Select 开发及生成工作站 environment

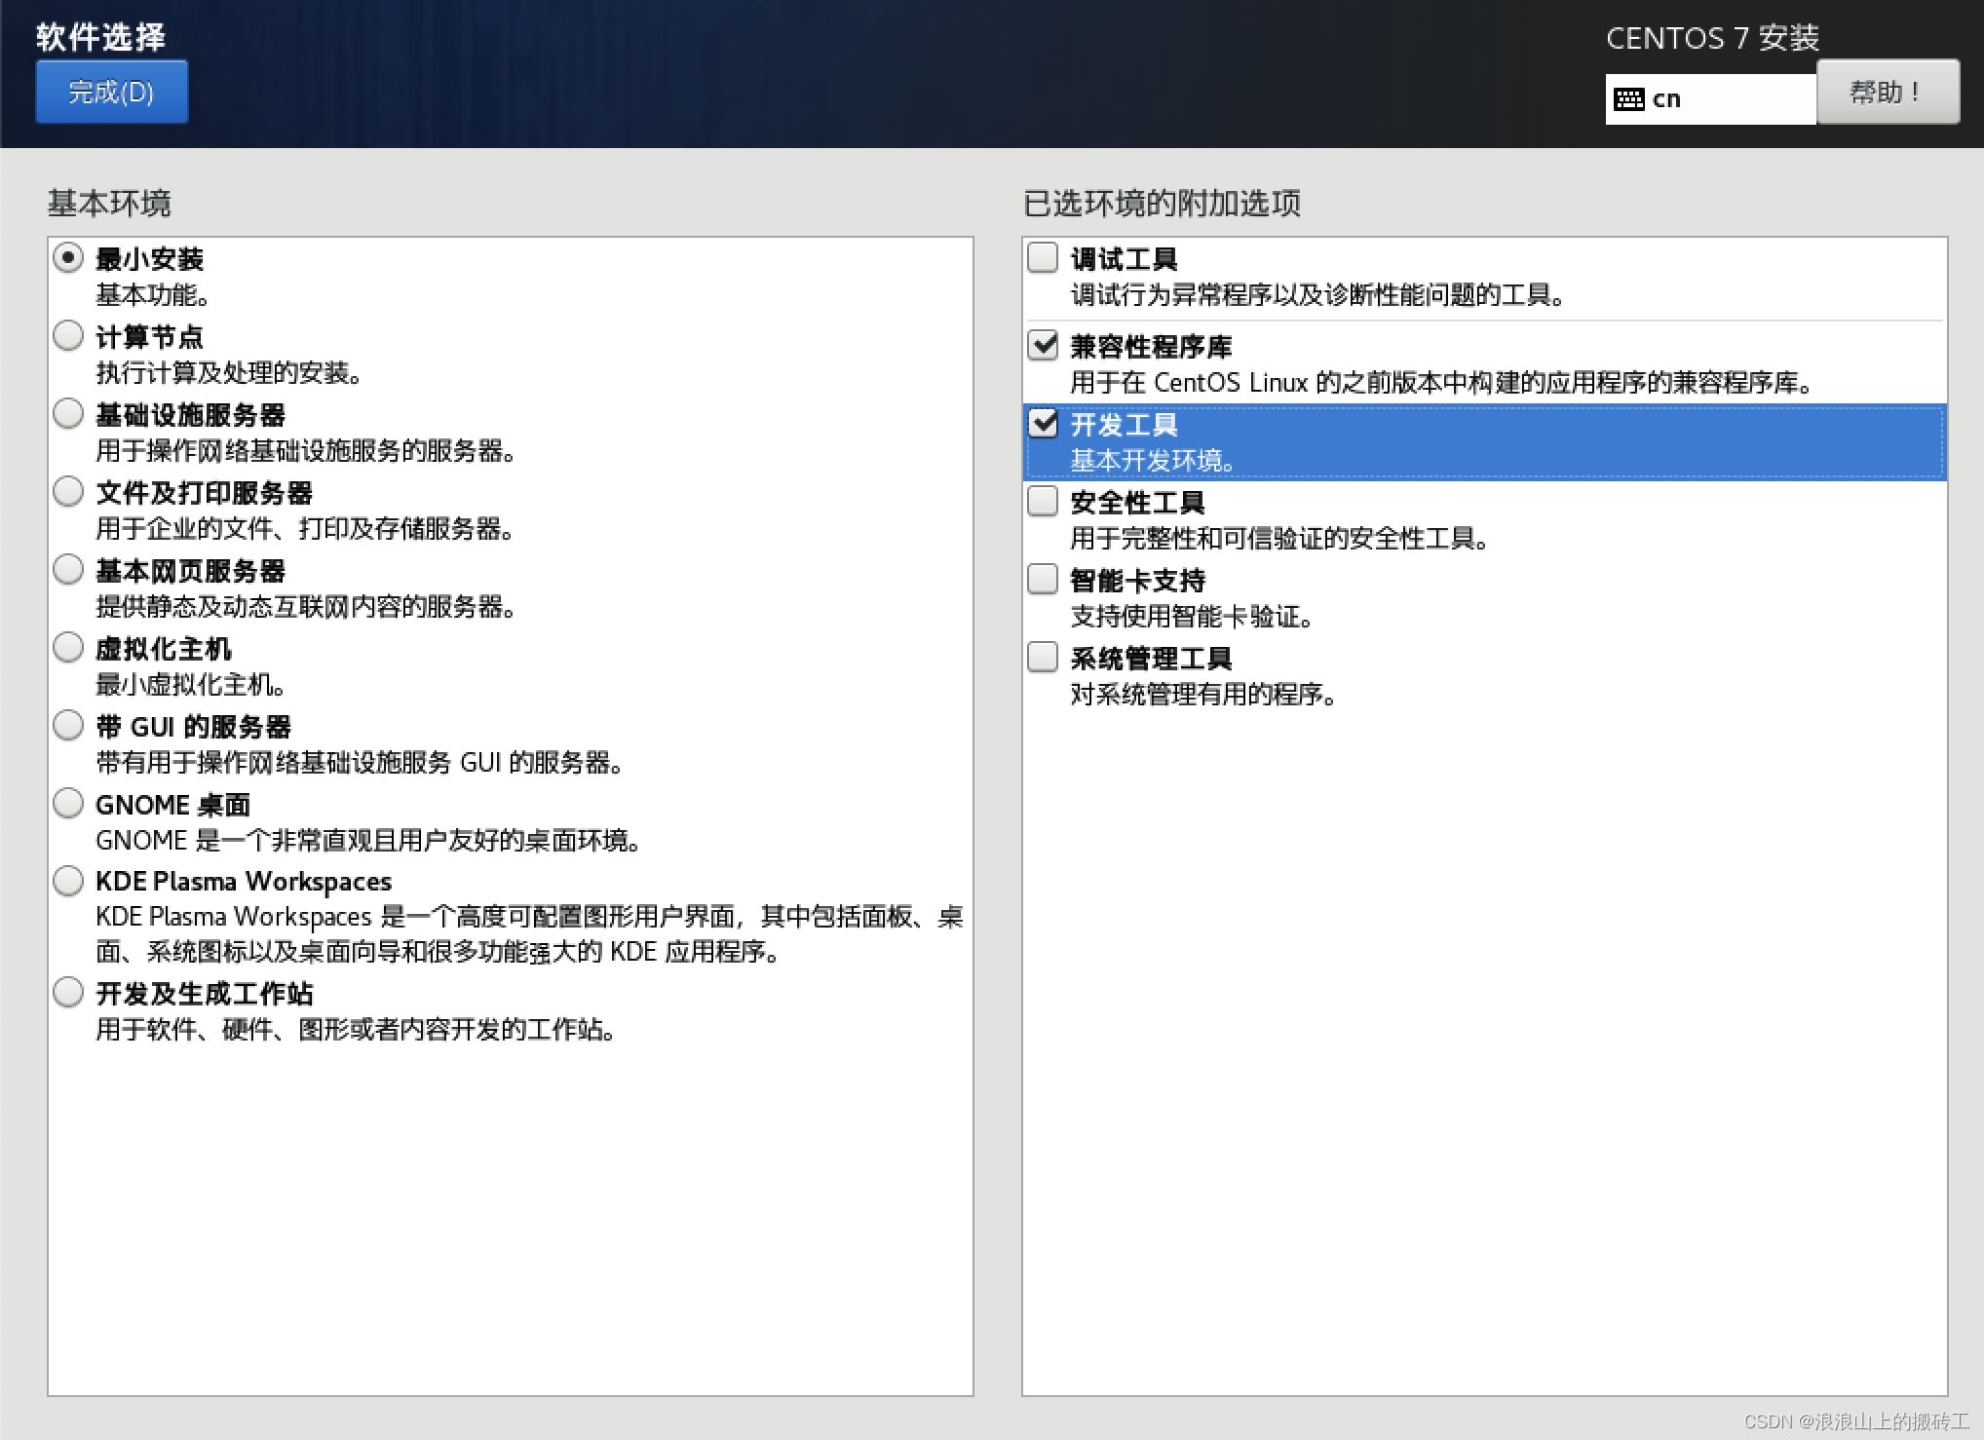tap(68, 993)
